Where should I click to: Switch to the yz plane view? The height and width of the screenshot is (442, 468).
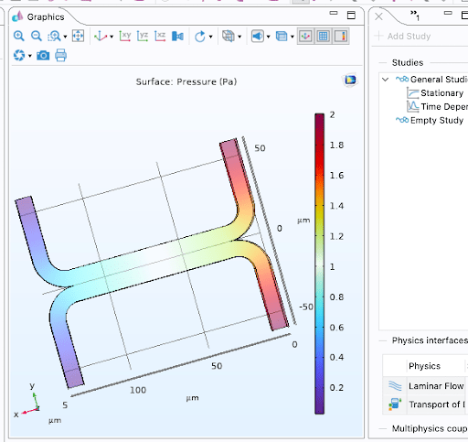pos(143,37)
